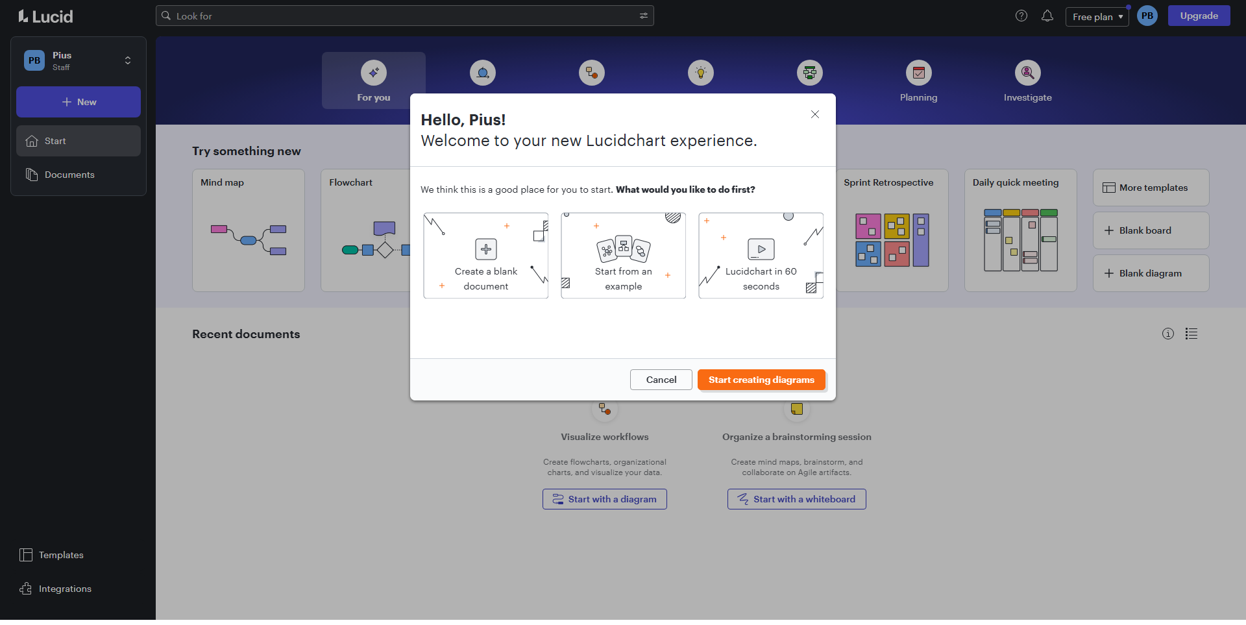Click Cancel in the welcome dialog
Viewport: 1246px width, 625px height.
click(x=661, y=380)
